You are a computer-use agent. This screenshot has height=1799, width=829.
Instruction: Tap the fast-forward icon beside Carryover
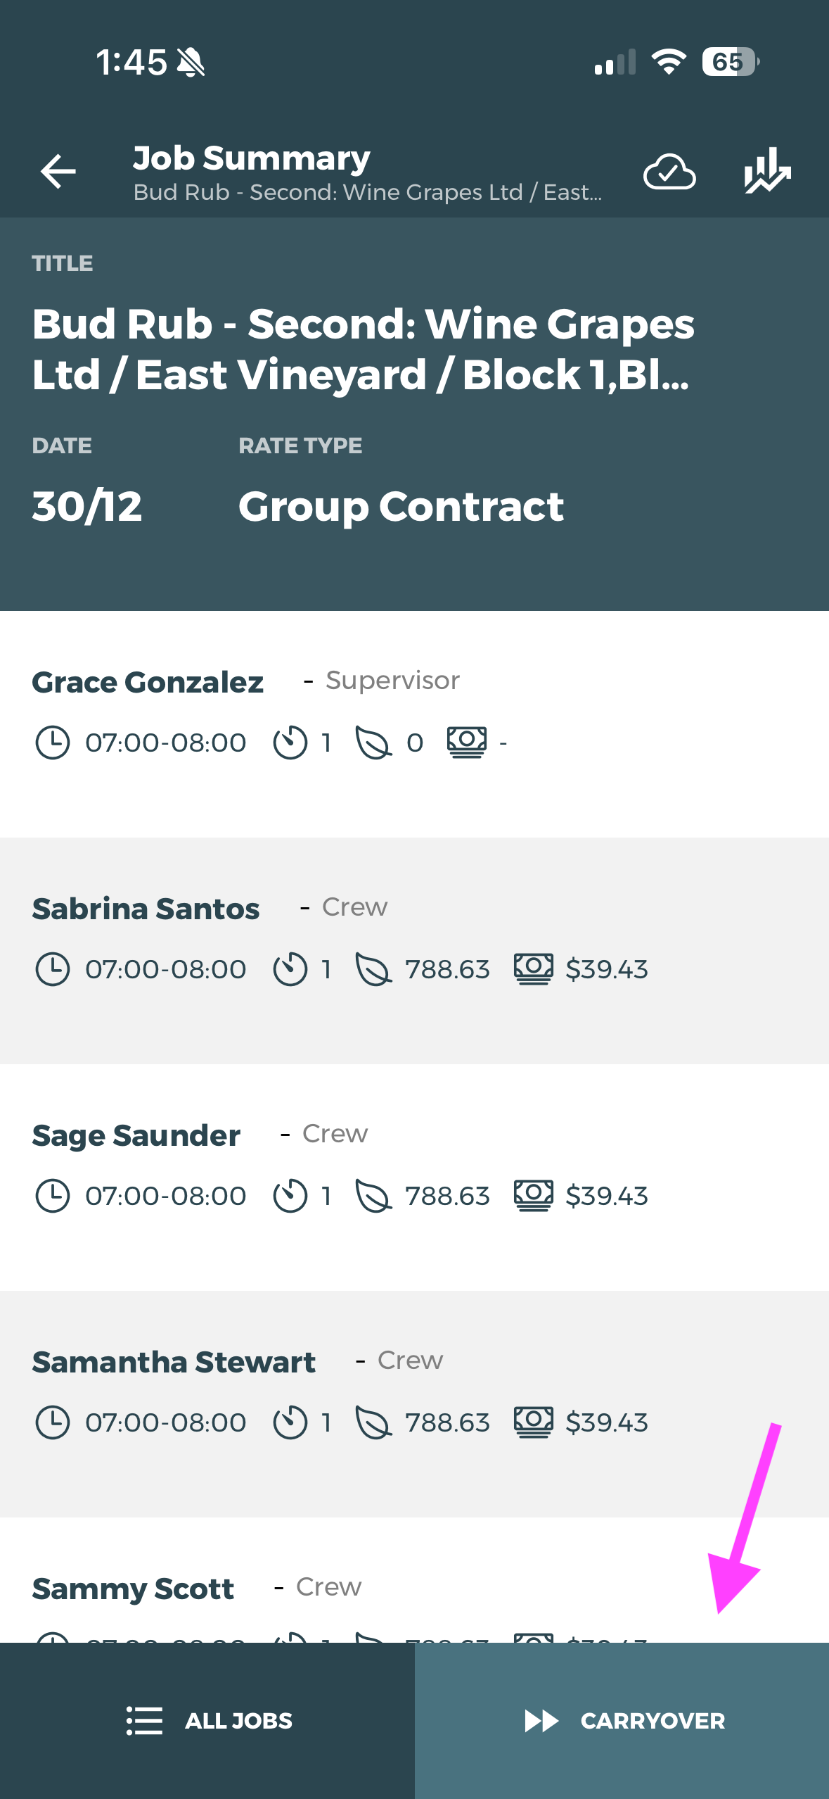[541, 1721]
